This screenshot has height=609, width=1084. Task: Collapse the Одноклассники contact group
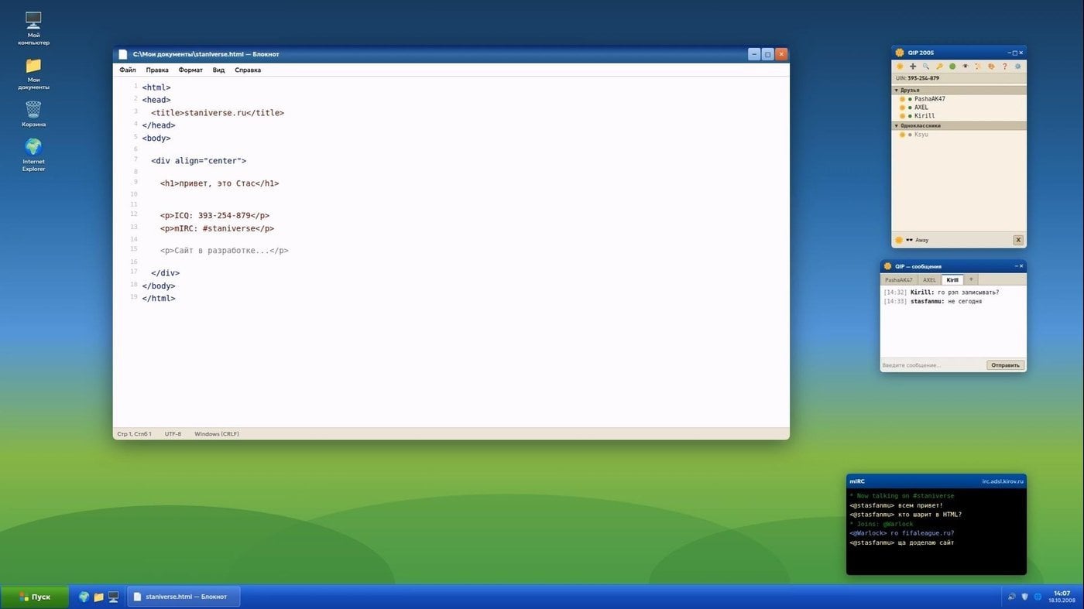point(959,125)
